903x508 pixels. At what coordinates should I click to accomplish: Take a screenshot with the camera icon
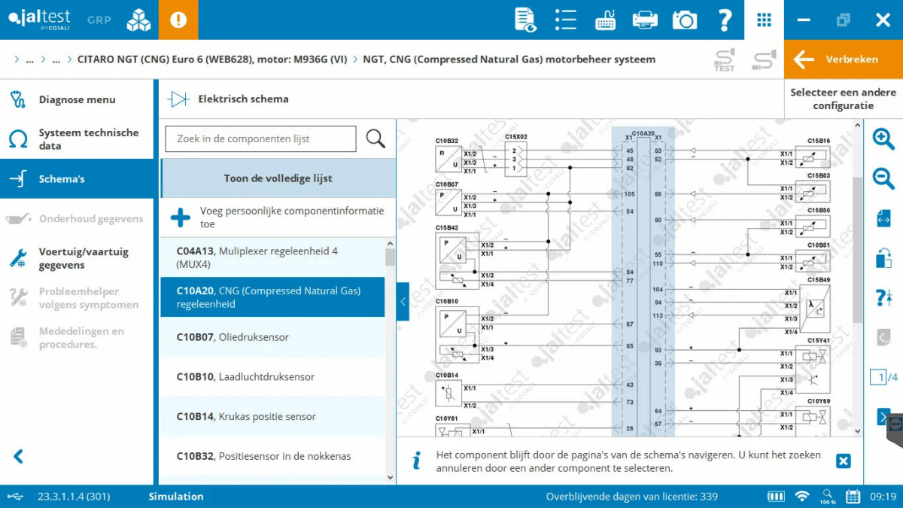(685, 20)
